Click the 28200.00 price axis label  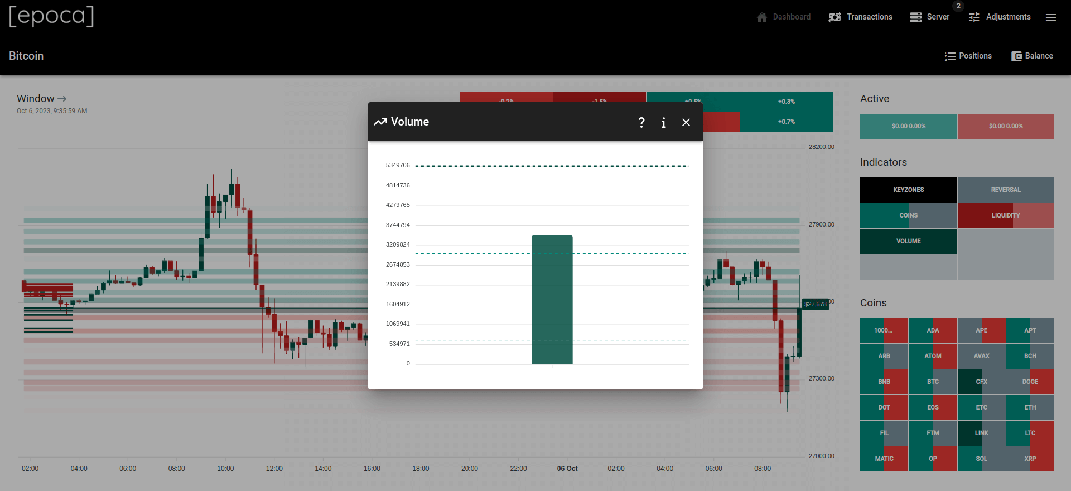822,147
